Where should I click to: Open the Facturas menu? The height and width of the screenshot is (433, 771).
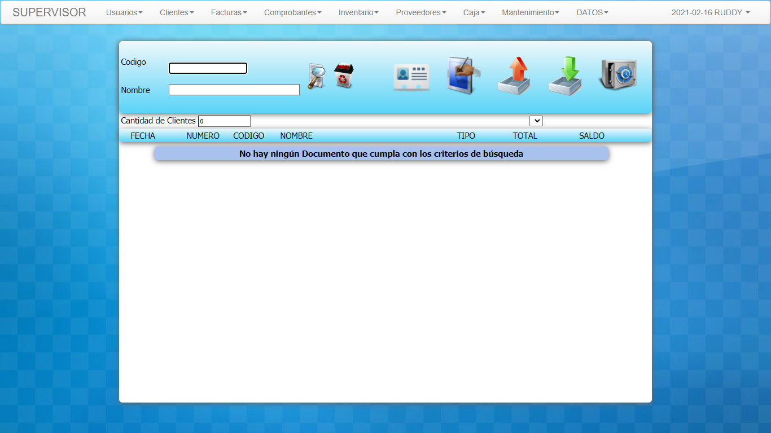[x=229, y=12]
